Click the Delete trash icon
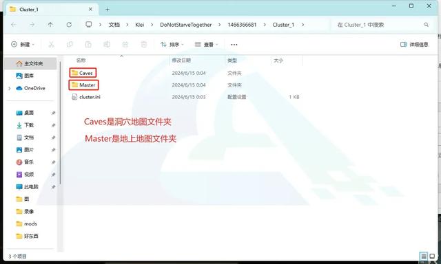The image size is (441, 264). coord(144,44)
